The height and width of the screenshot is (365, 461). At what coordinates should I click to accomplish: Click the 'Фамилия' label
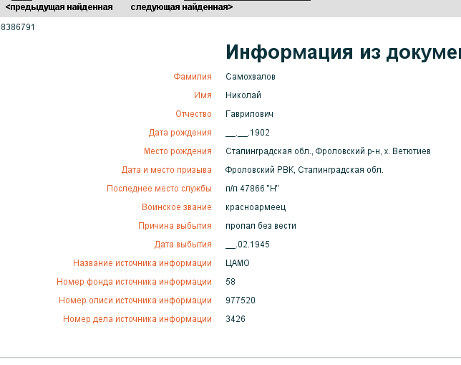coord(193,77)
